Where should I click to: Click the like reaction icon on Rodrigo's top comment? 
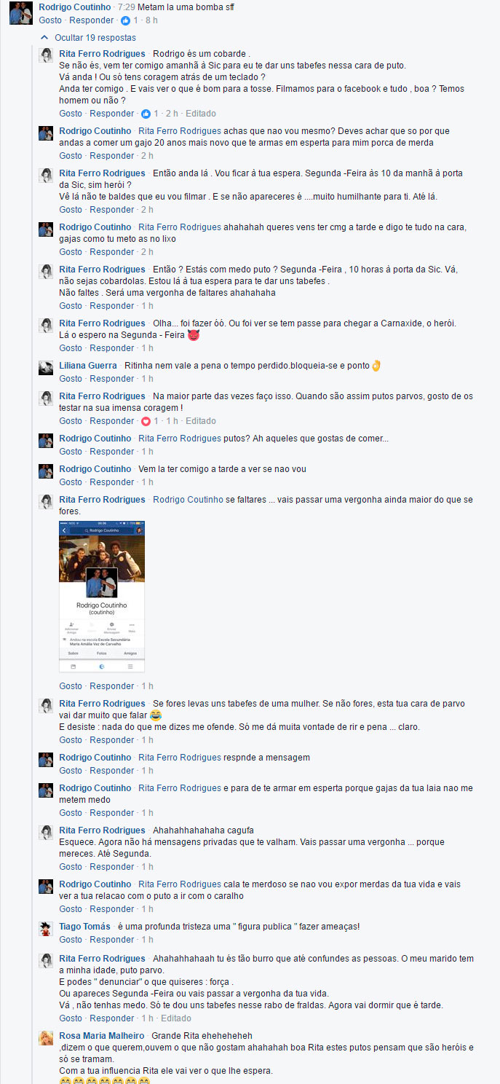125,20
